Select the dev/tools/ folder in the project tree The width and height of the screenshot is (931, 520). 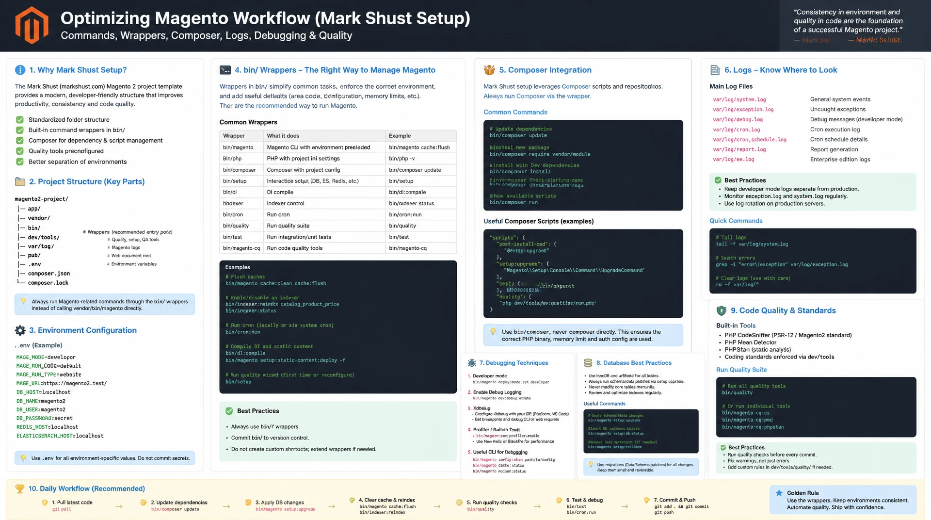pyautogui.click(x=44, y=237)
